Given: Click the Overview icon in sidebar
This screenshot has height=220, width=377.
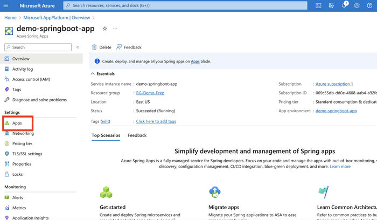Looking at the screenshot, I should 7,59.
